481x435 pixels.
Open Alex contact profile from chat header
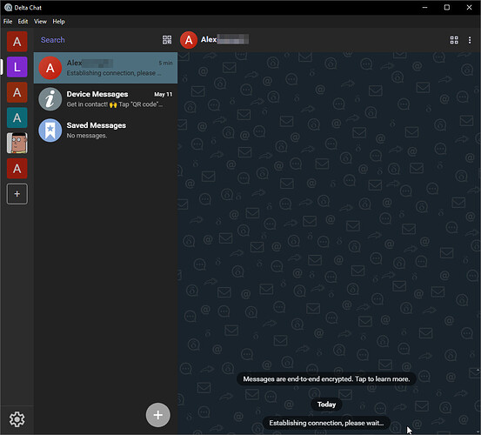point(215,40)
